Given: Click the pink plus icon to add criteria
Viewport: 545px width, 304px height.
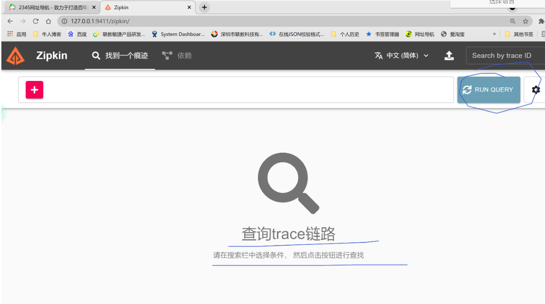Looking at the screenshot, I should click(34, 90).
